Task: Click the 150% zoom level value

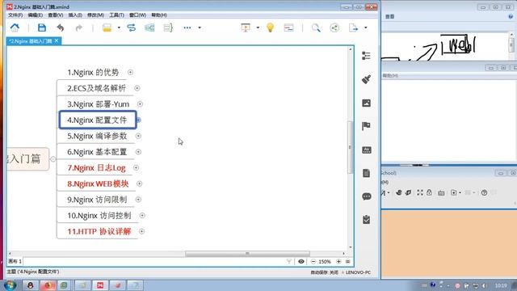Action: coord(325,261)
